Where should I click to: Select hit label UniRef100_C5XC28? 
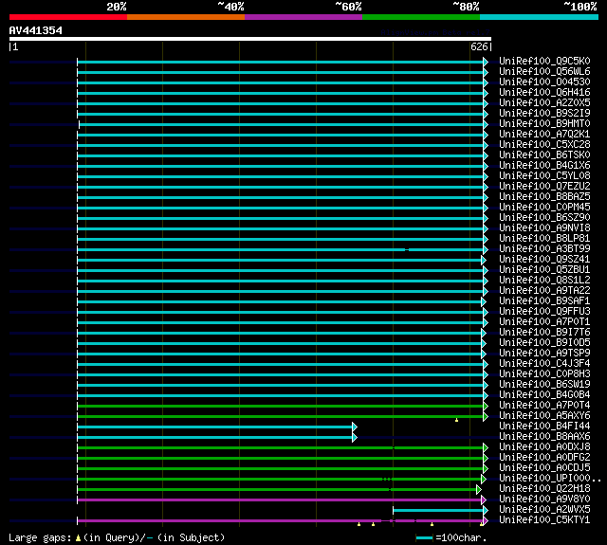click(544, 145)
